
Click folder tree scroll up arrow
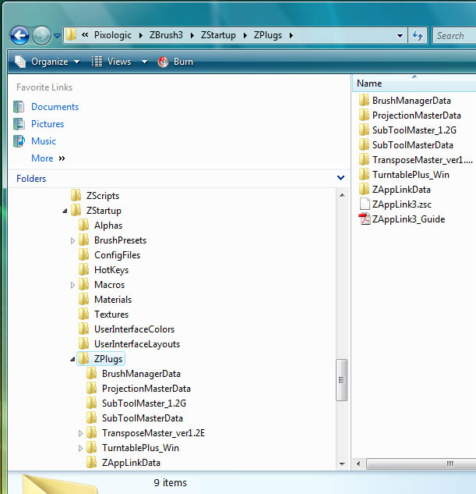coord(342,196)
